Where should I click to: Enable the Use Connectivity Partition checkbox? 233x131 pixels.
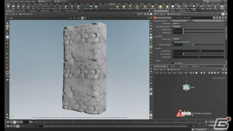pos(173,42)
